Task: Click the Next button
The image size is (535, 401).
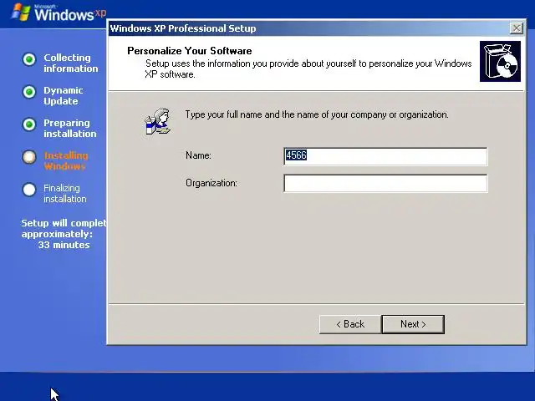Action: pyautogui.click(x=413, y=324)
